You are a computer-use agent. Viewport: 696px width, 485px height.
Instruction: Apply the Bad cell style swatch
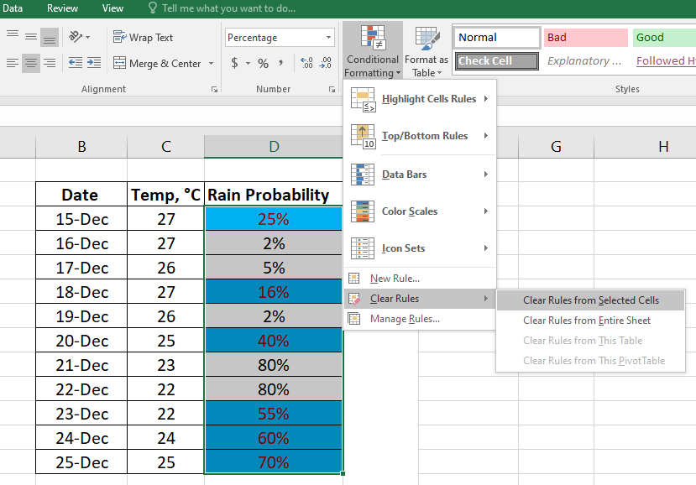click(585, 38)
